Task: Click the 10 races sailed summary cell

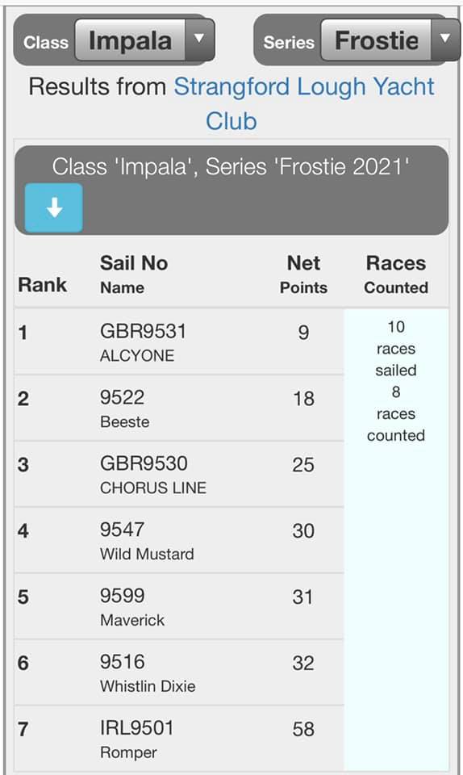Action: coord(396,380)
